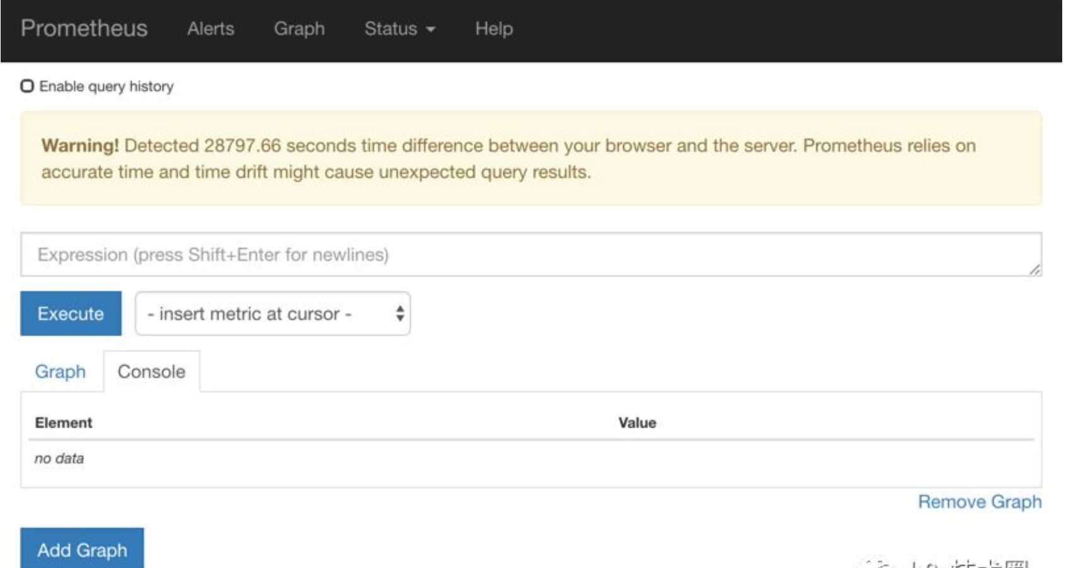
Task: Click the Prometheus brand logo link
Action: coord(84,28)
